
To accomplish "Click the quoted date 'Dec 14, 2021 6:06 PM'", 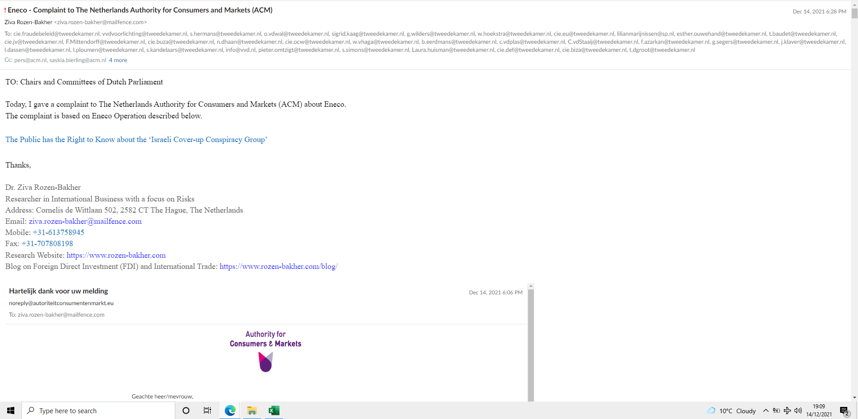I will pyautogui.click(x=495, y=293).
